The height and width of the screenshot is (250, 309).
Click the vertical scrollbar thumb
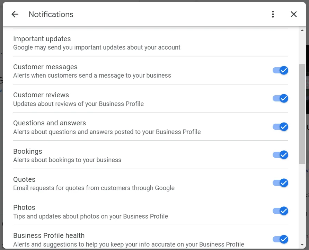[302, 114]
